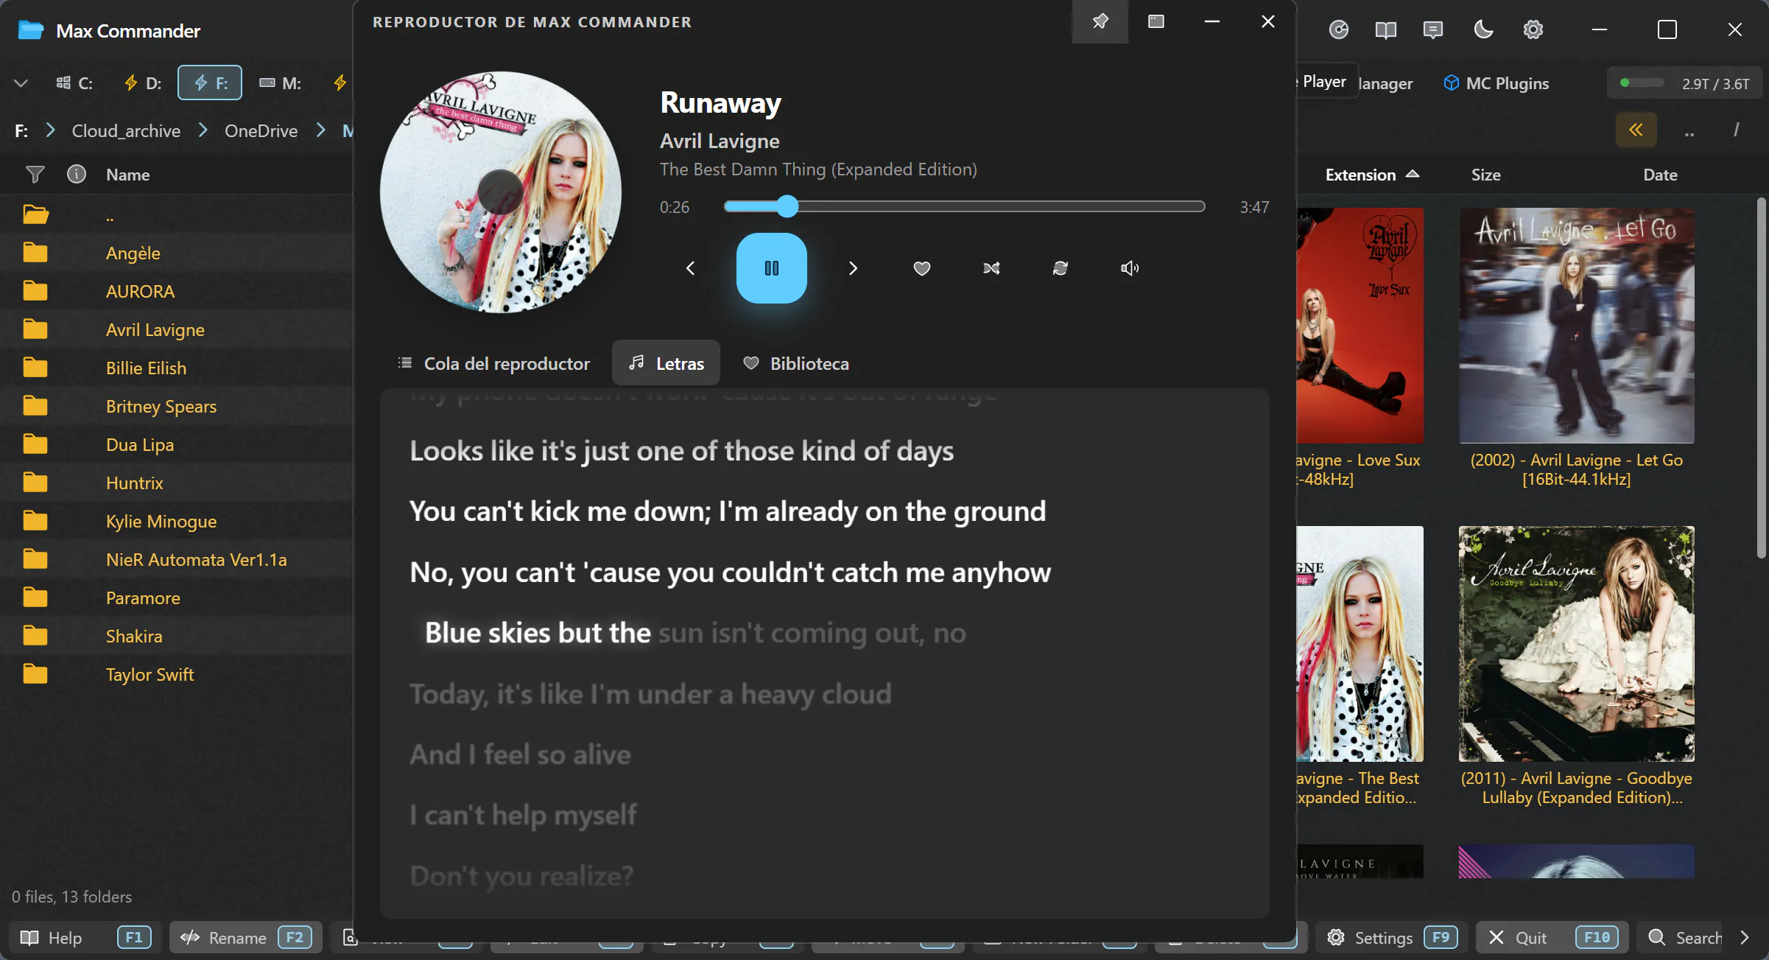Open the chat feedback icon
1769x960 pixels.
[x=1433, y=29]
